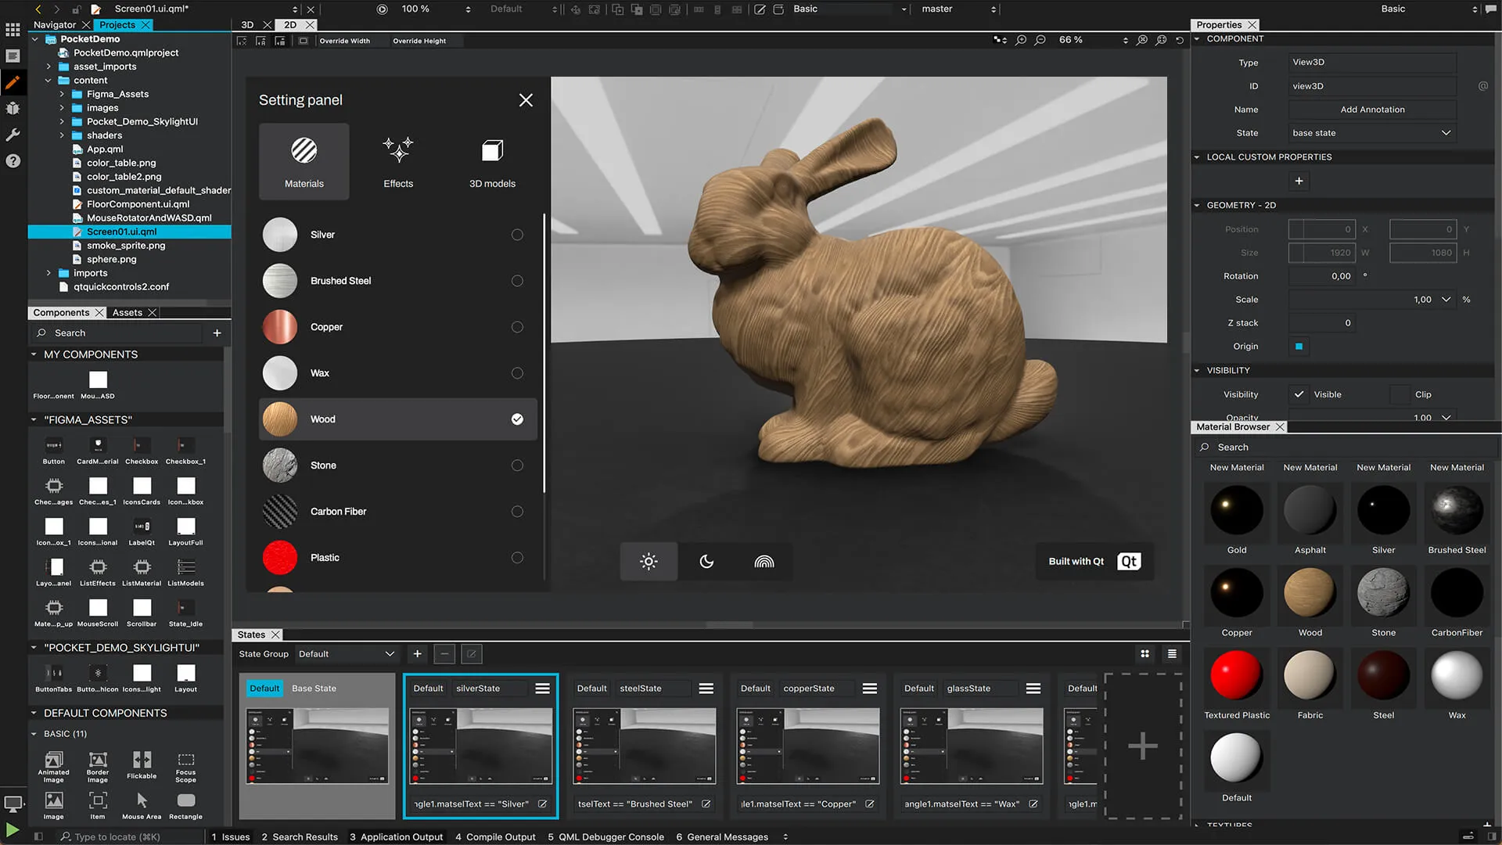Screen dimensions: 1502x845
Task: Select the Stone material radio button
Action: 517,466
